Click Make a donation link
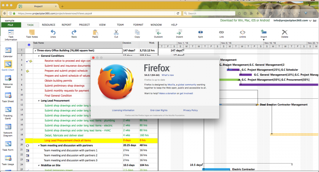Image resolution: width=319 pixels, height=172 pixels. tap(168, 93)
